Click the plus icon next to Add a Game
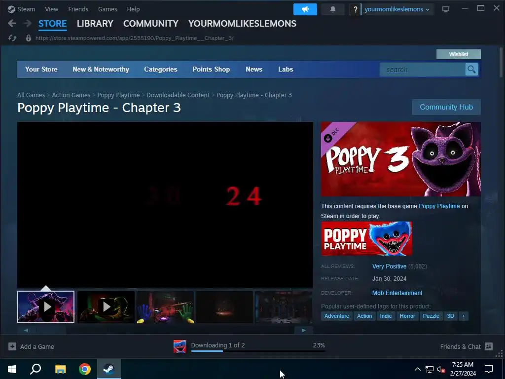The height and width of the screenshot is (379, 505). point(12,346)
